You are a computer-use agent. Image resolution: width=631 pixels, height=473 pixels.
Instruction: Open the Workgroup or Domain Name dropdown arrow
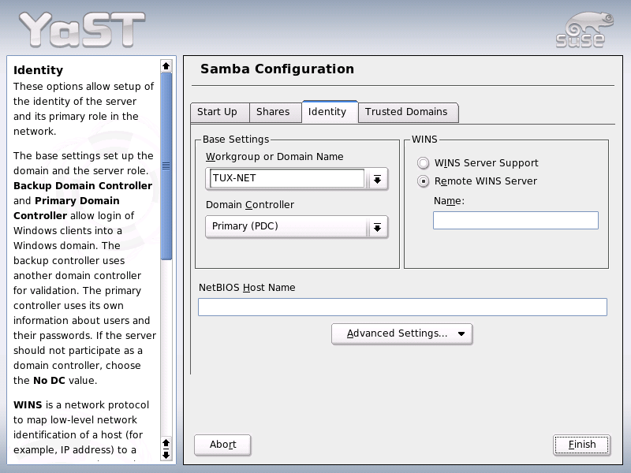pos(377,179)
